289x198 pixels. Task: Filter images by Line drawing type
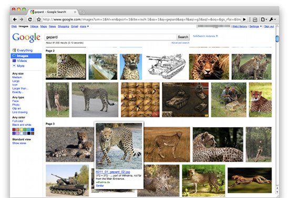click(20, 112)
